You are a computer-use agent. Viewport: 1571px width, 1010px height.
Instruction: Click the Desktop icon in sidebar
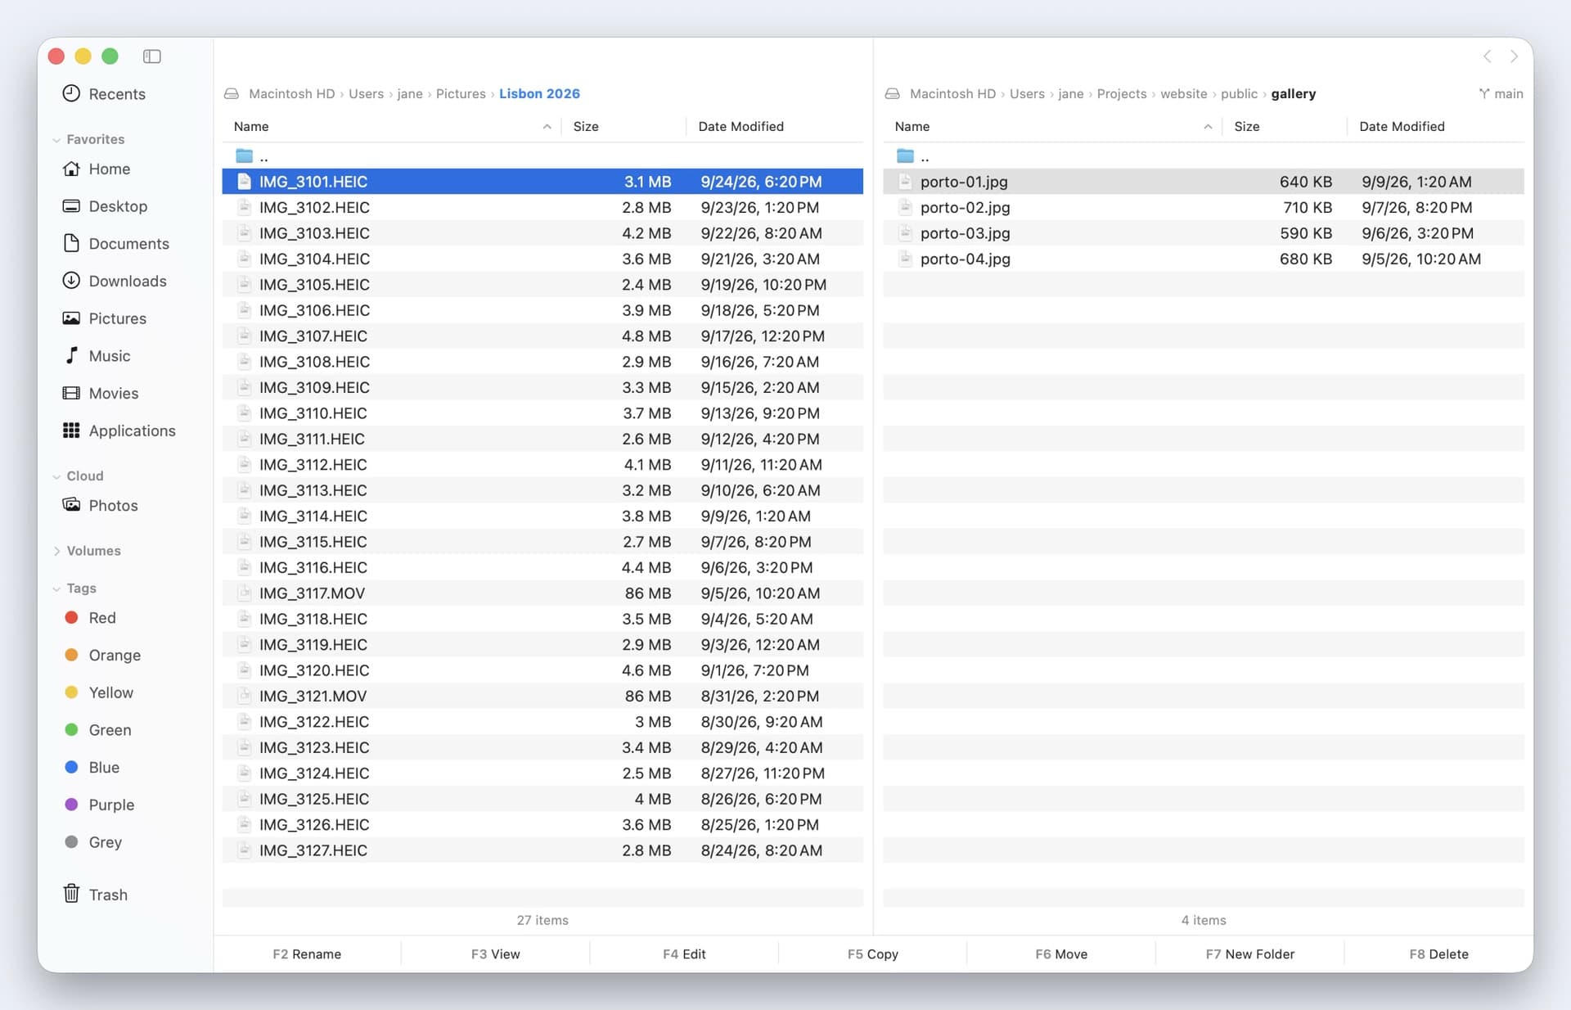(x=71, y=205)
